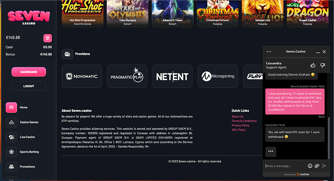This screenshot has width=334, height=181.
Task: Open Sports Betting menu item
Action: pos(29,152)
